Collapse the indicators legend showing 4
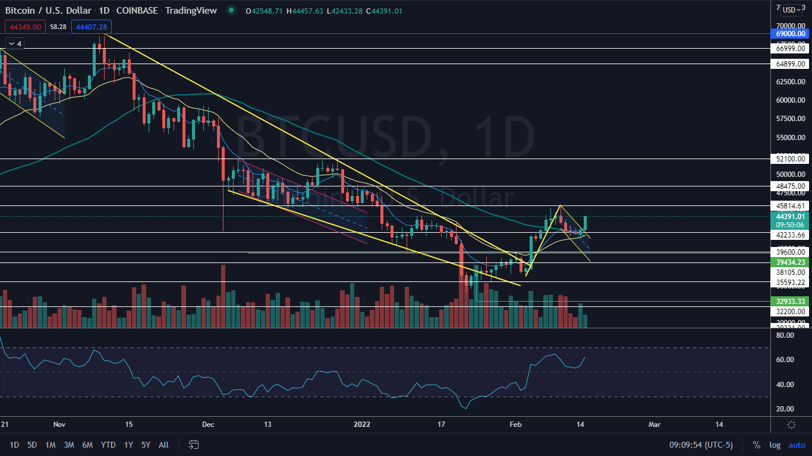The width and height of the screenshot is (812, 456). 15,43
